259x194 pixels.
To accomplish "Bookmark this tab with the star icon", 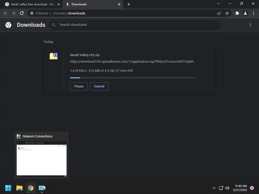I will point(227,13).
